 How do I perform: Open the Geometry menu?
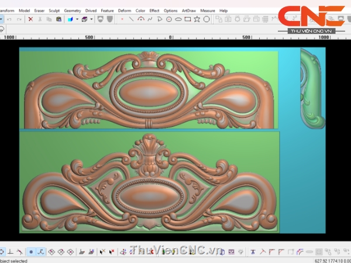point(73,11)
